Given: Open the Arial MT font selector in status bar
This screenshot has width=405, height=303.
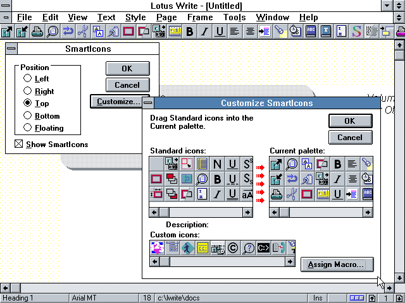Looking at the screenshot, I should pyautogui.click(x=104, y=298).
